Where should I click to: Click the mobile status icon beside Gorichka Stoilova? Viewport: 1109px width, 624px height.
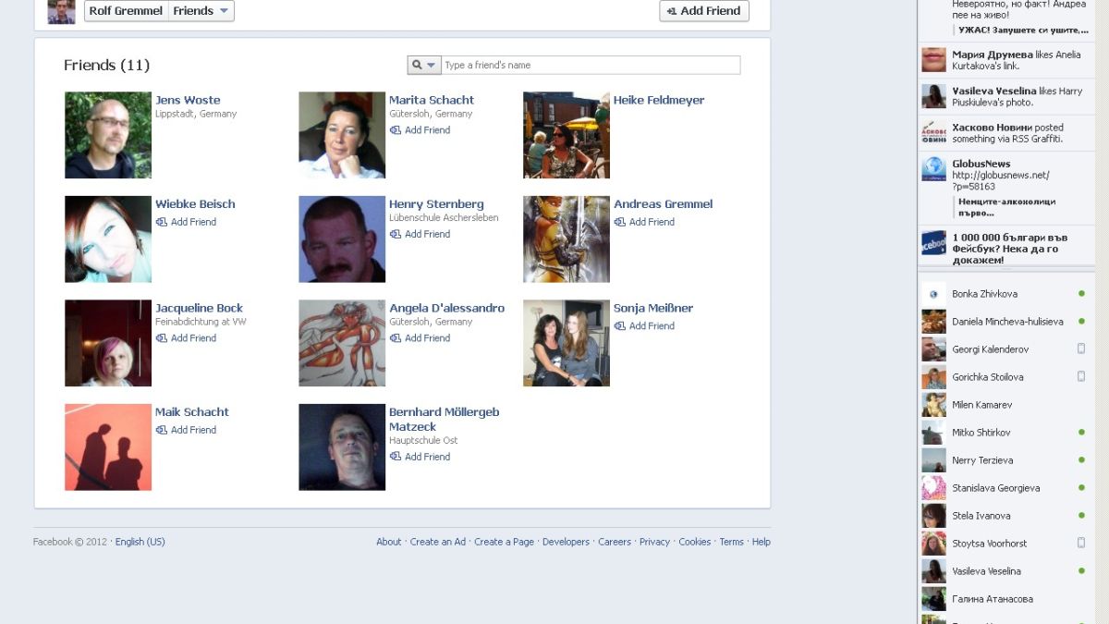coord(1081,377)
